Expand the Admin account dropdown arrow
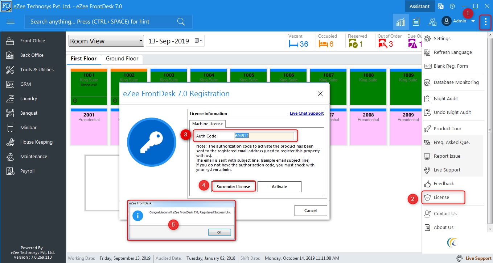The image size is (493, 263). click(x=473, y=21)
